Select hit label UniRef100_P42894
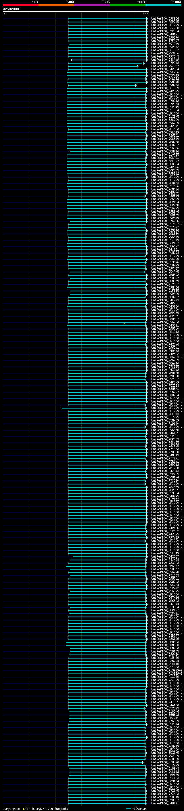The image size is (184, 811). (165, 69)
